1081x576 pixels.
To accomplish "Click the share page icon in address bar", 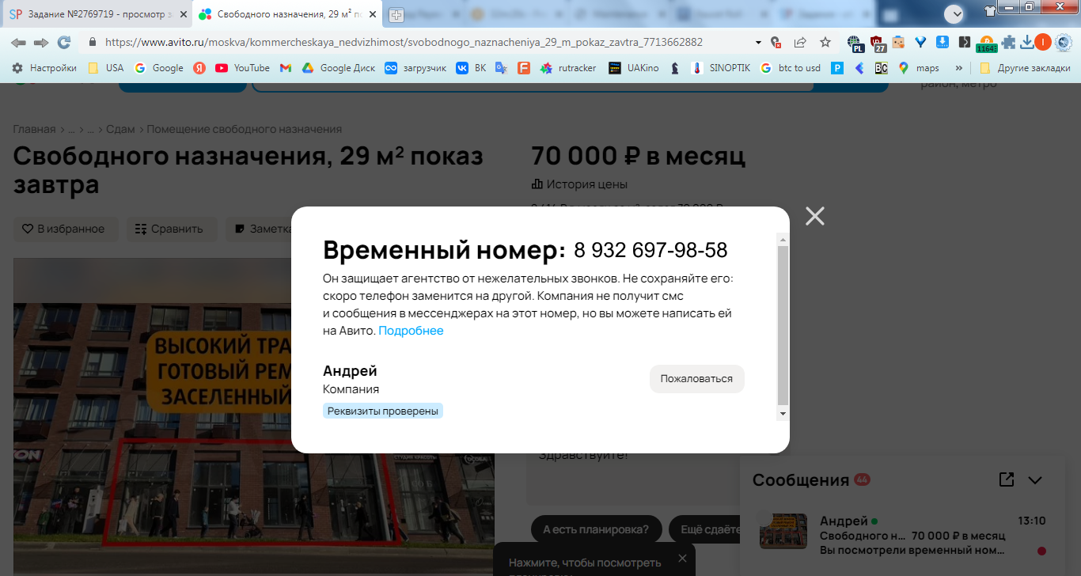I will pos(801,43).
